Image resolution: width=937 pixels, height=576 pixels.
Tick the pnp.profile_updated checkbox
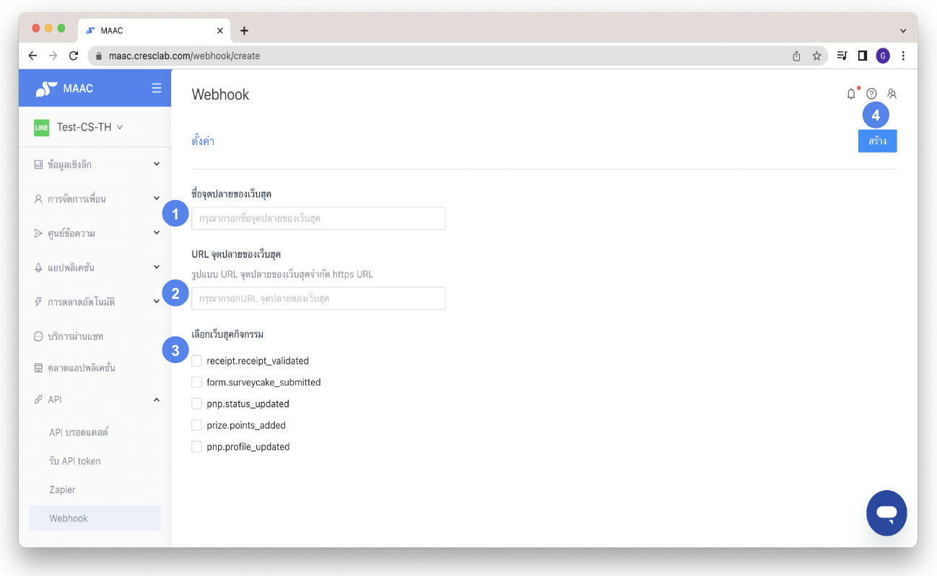tap(196, 447)
